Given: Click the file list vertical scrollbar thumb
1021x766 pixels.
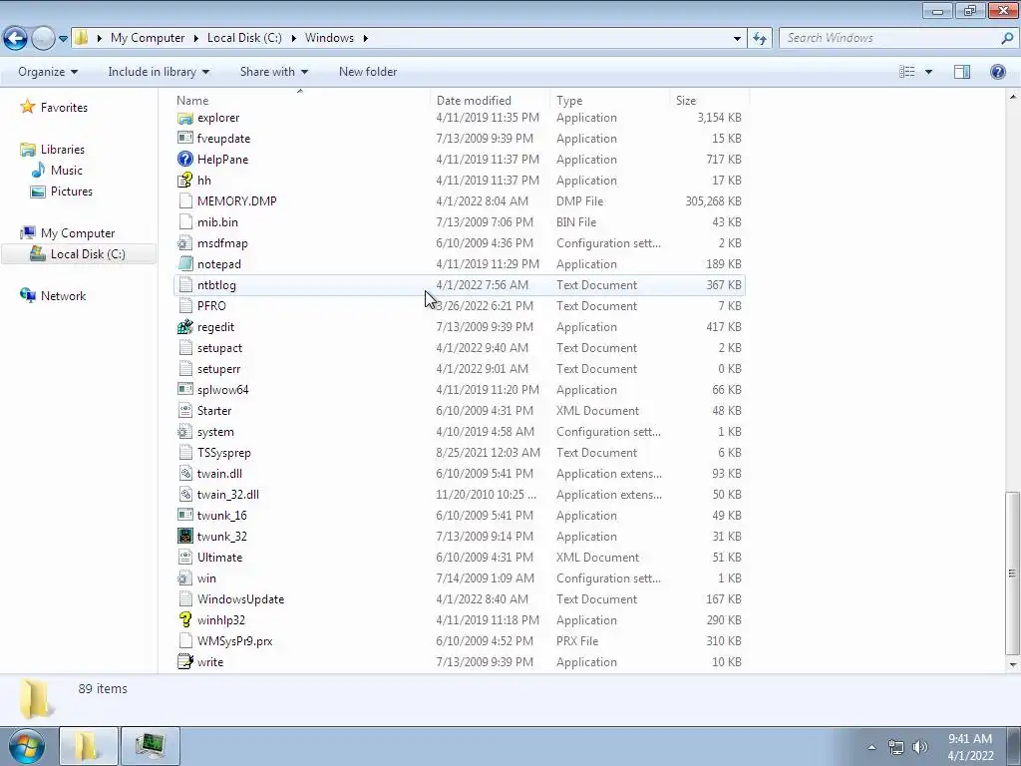Looking at the screenshot, I should pos(1013,574).
